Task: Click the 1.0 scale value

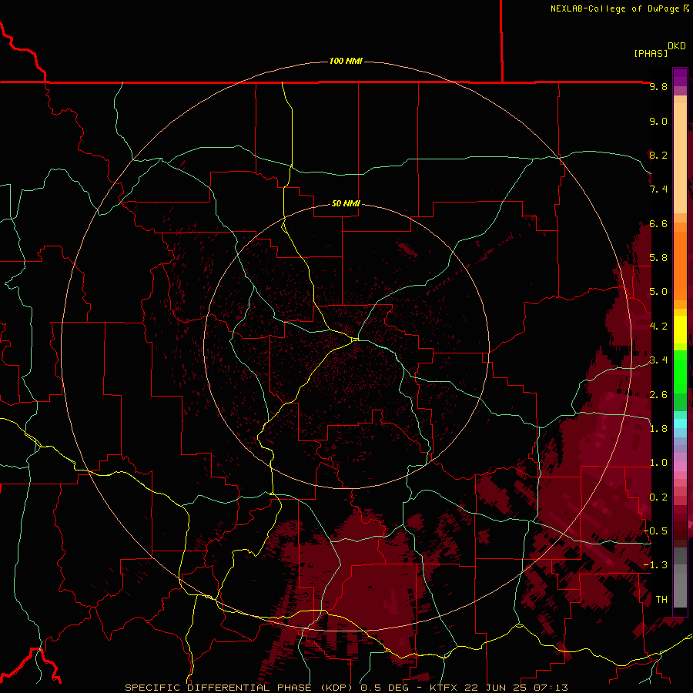Action: pos(658,463)
